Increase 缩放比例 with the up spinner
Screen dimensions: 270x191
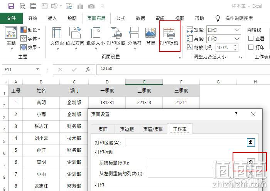click(235, 46)
